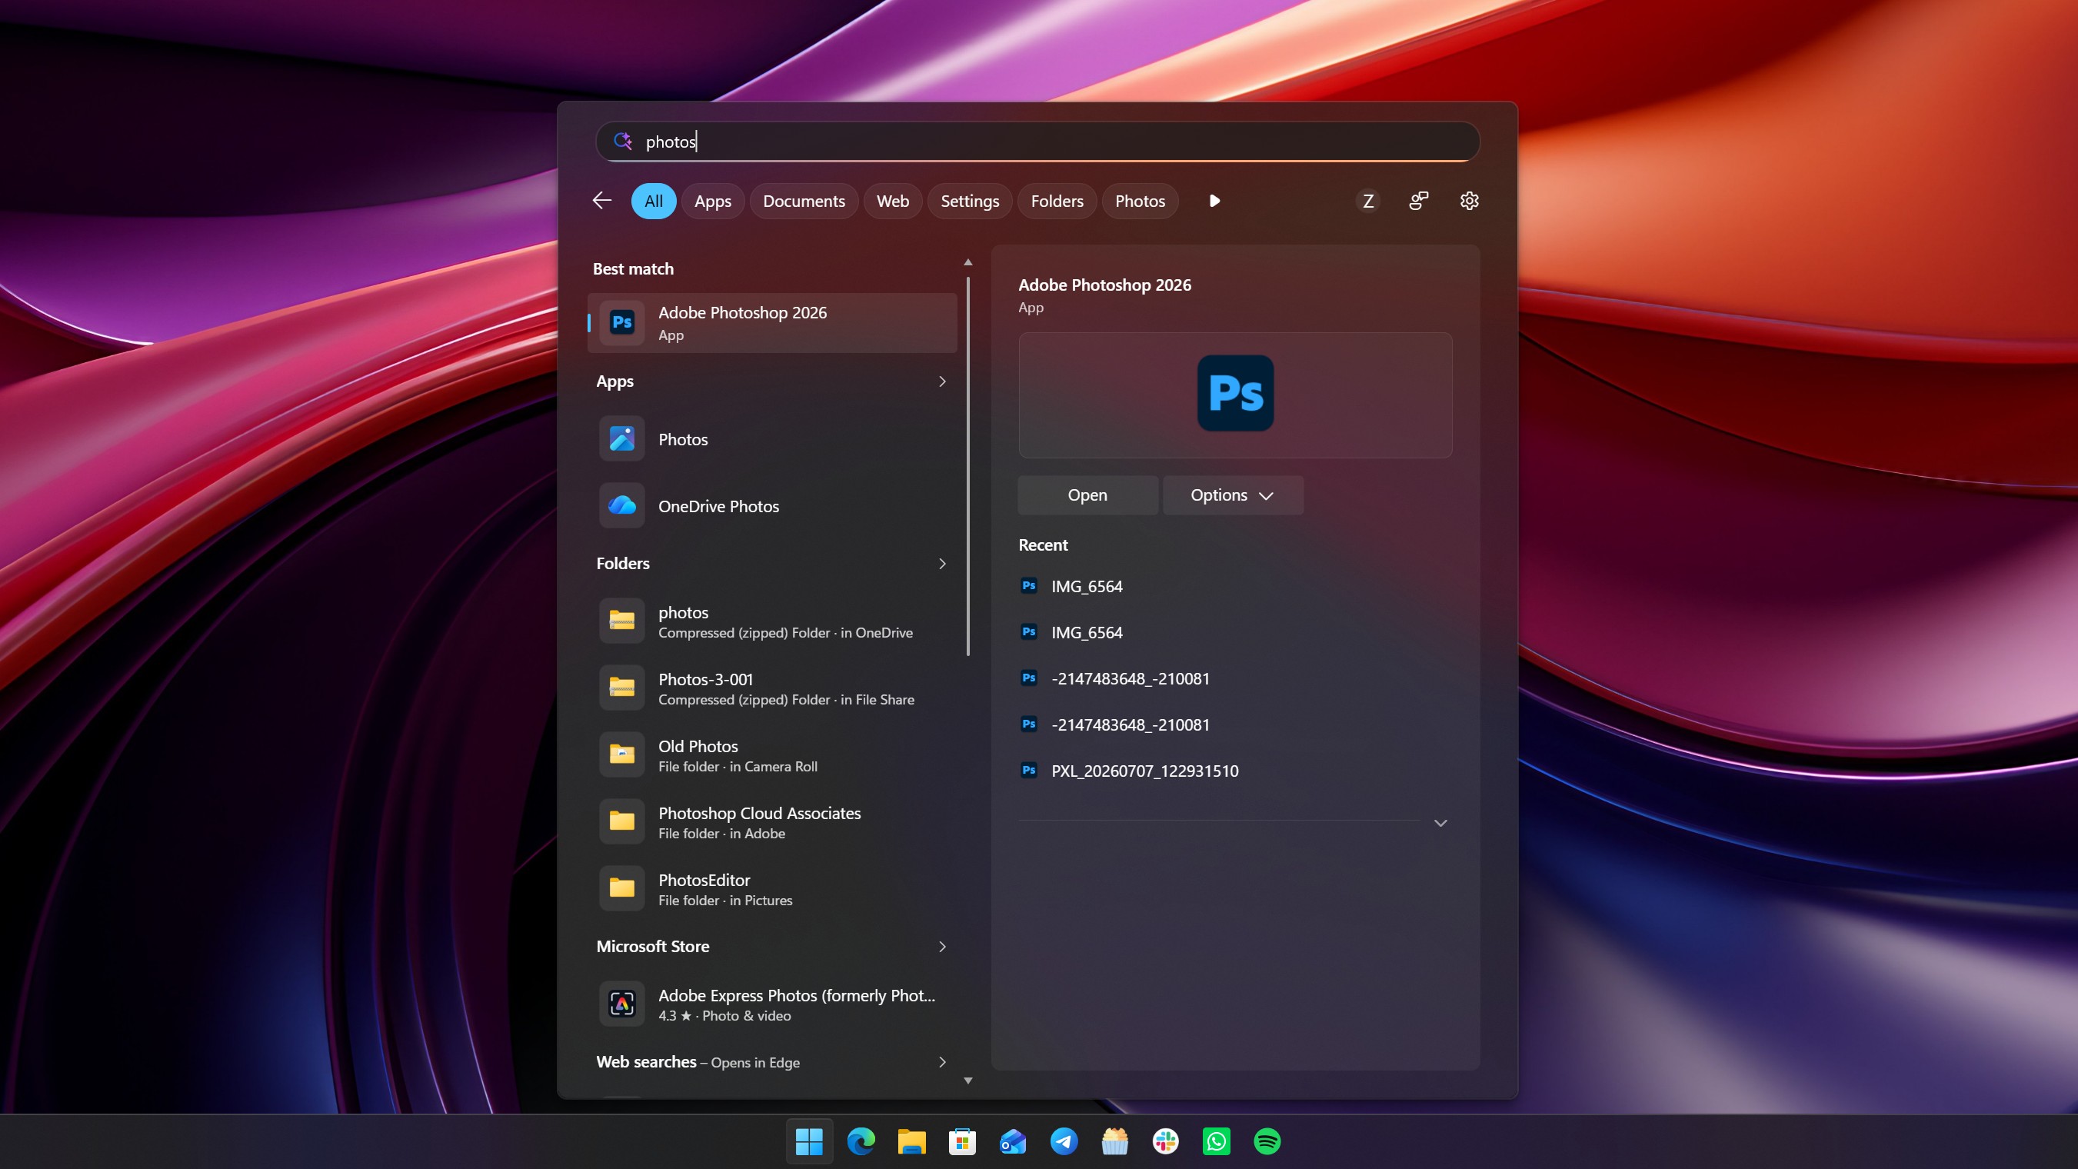The image size is (2078, 1169).
Task: Expand the Apps results section
Action: tap(942, 381)
